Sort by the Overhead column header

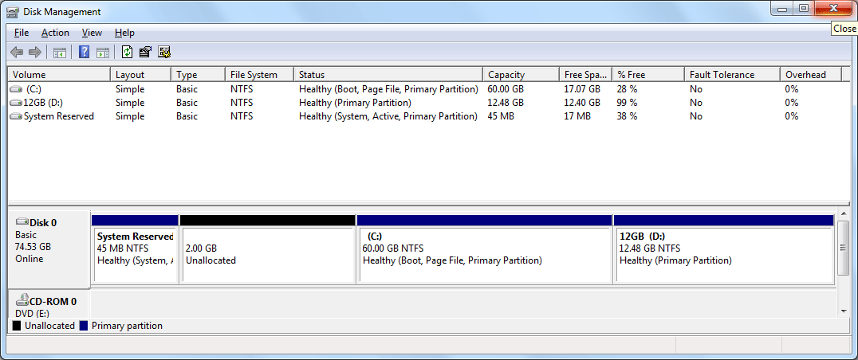pos(812,75)
